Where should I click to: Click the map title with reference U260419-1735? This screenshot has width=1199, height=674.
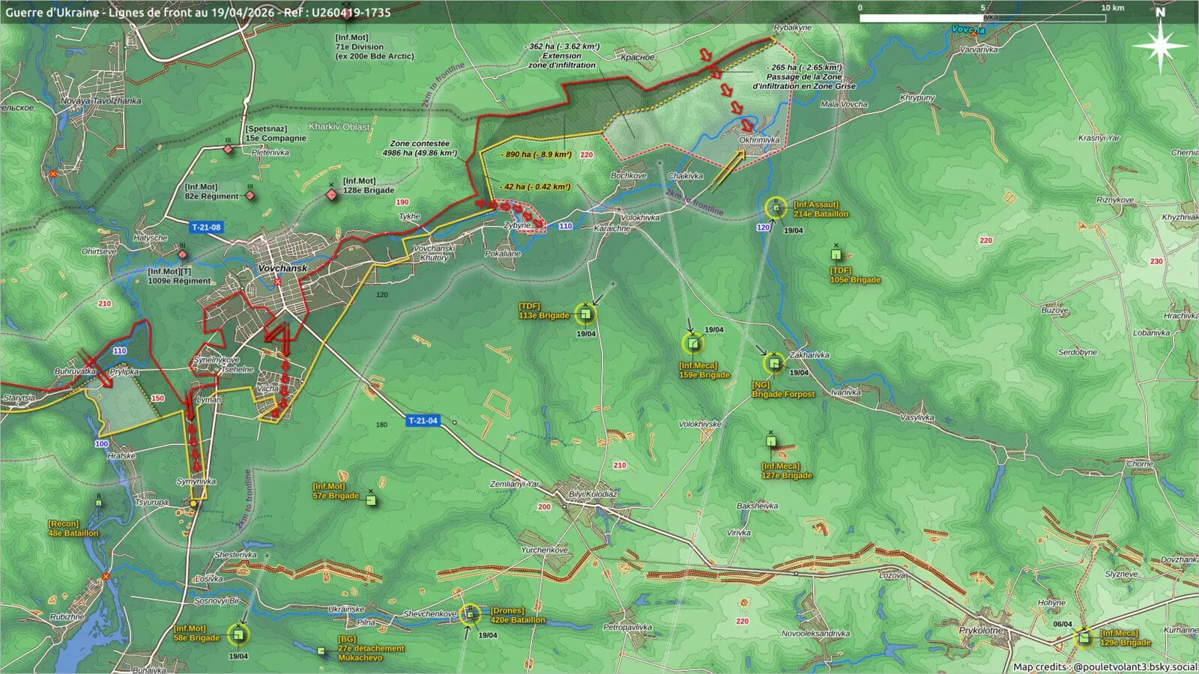(x=198, y=12)
